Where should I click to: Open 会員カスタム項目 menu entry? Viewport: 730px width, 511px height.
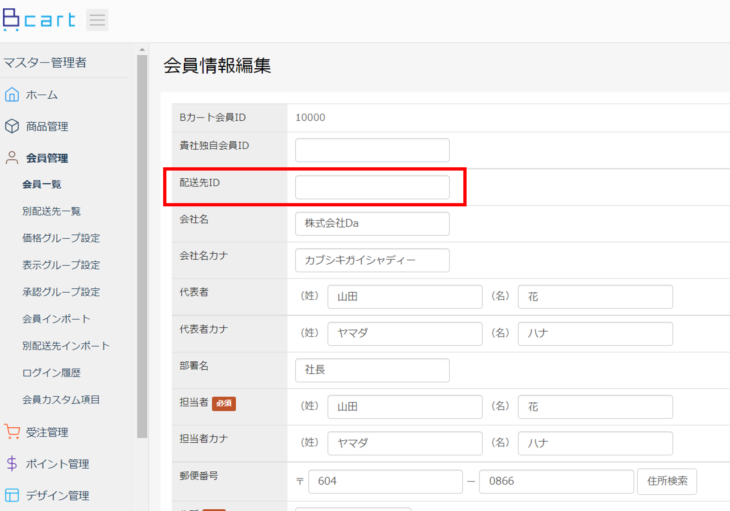tap(61, 400)
